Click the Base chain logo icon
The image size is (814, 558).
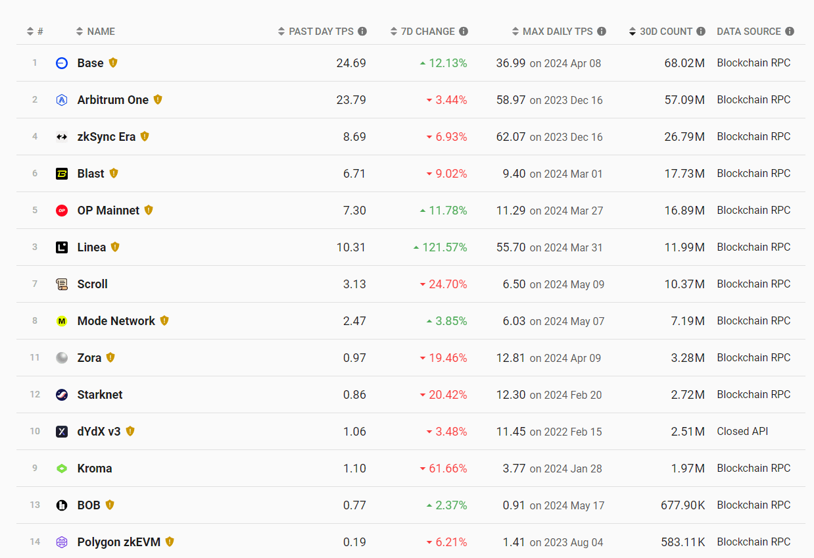point(62,63)
